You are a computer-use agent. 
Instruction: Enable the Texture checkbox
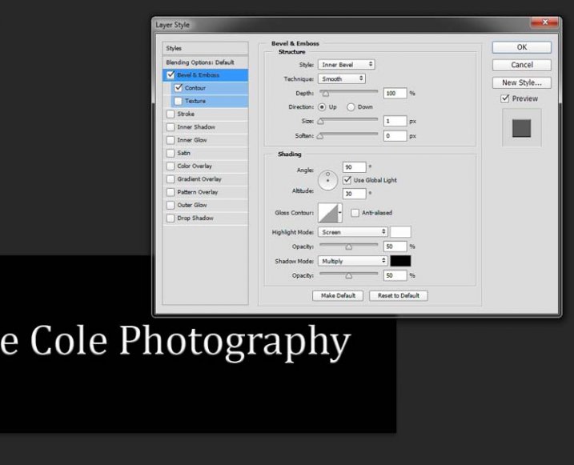179,102
